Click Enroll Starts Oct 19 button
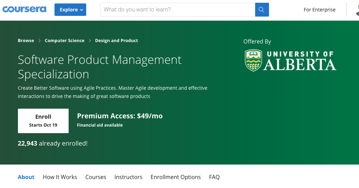Screen dimensions: 359x188 coord(43,121)
